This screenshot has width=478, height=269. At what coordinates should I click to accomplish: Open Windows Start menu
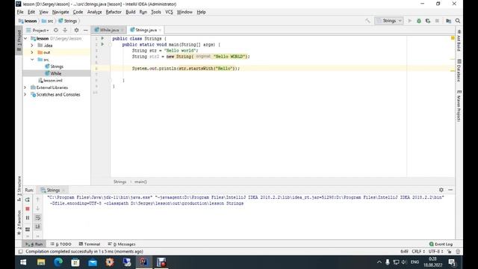[x=23, y=262]
